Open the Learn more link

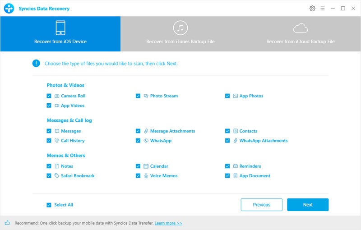click(168, 223)
